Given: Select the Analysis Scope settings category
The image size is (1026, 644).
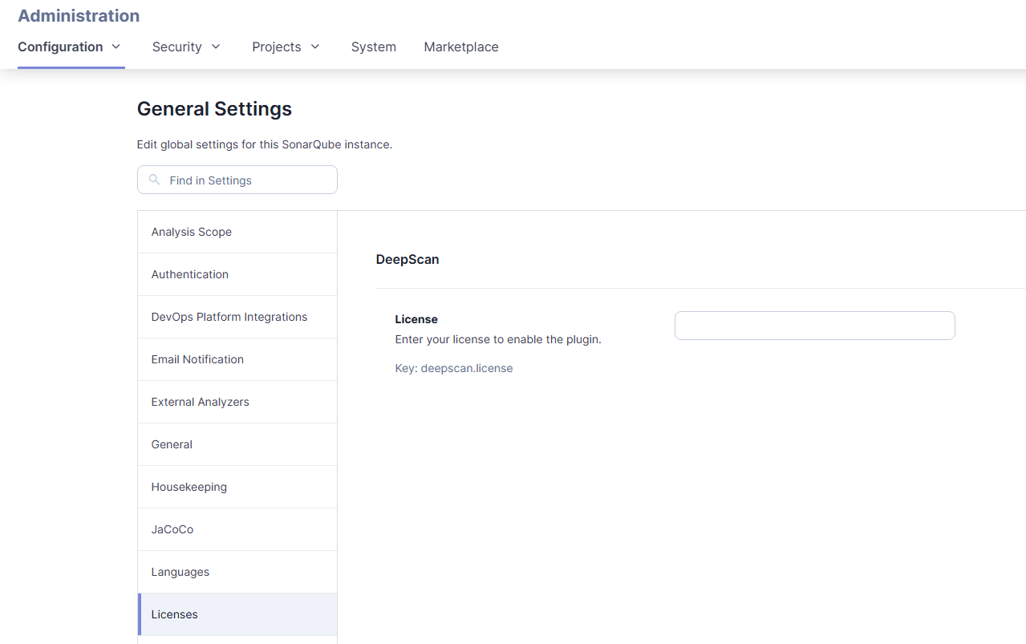Looking at the screenshot, I should 237,232.
